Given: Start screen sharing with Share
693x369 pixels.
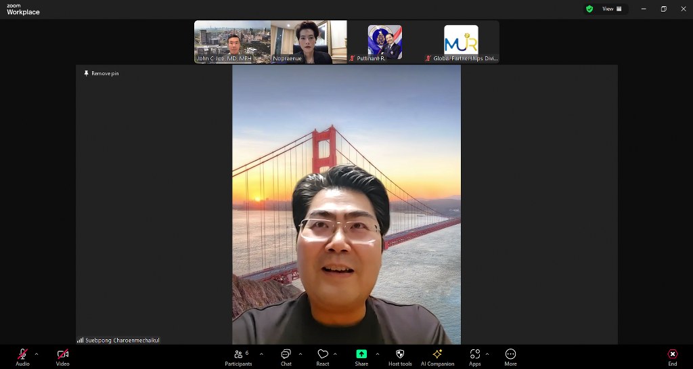Looking at the screenshot, I should pos(361,357).
